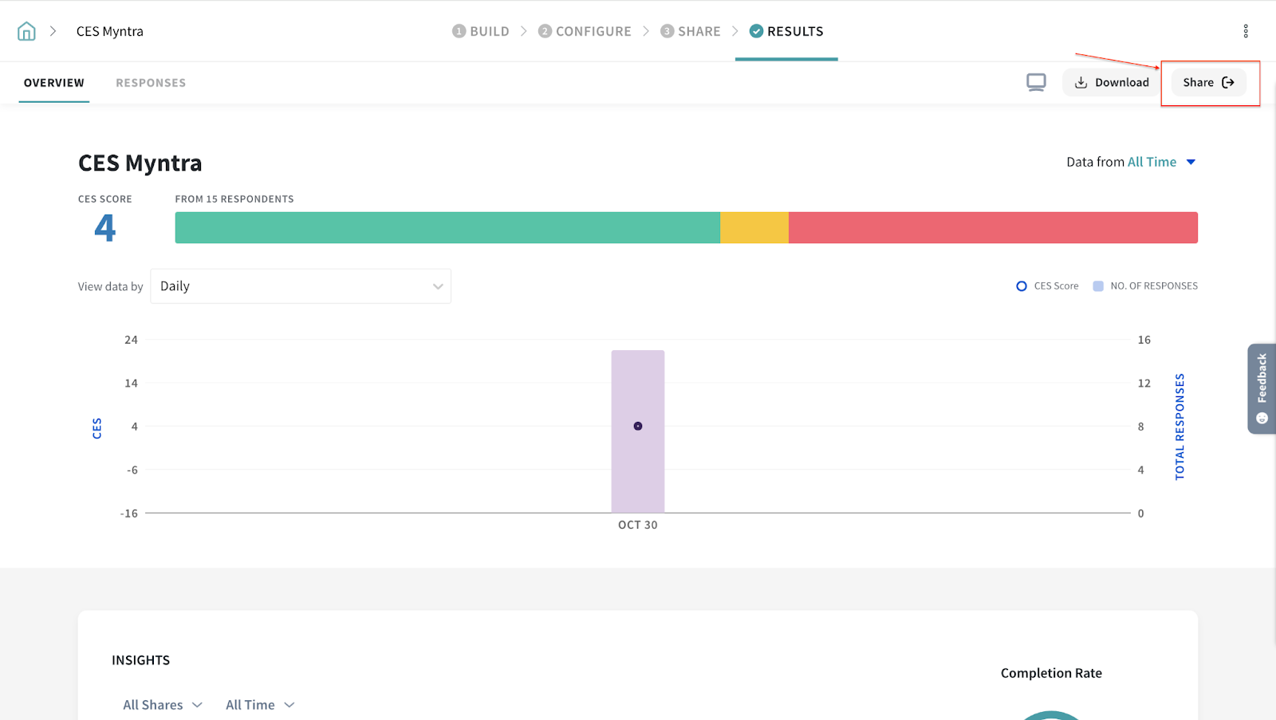Open the three-dot more options menu
This screenshot has height=720, width=1276.
pyautogui.click(x=1245, y=31)
